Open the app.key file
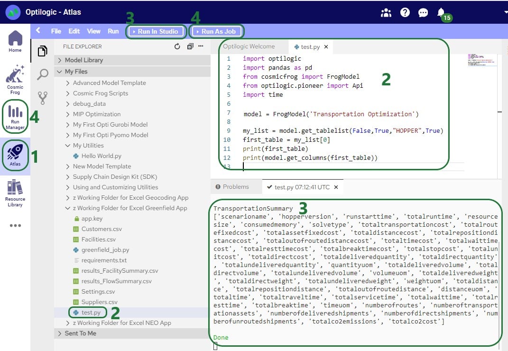The image size is (508, 351). (x=92, y=219)
